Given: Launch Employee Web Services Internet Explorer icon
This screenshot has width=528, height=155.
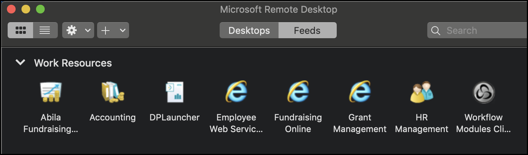Looking at the screenshot, I should click(x=236, y=92).
